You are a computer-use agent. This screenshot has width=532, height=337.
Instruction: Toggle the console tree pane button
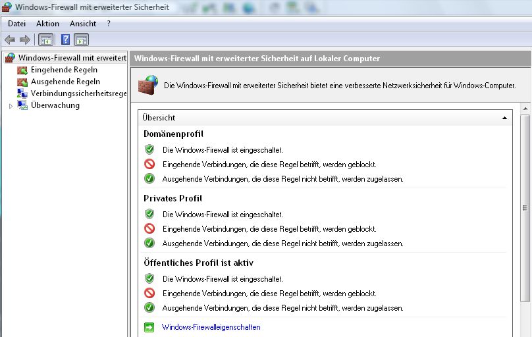(x=46, y=39)
